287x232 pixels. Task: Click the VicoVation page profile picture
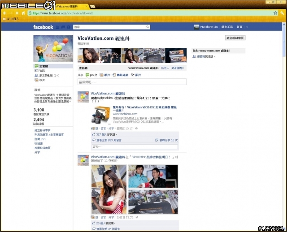53,48
